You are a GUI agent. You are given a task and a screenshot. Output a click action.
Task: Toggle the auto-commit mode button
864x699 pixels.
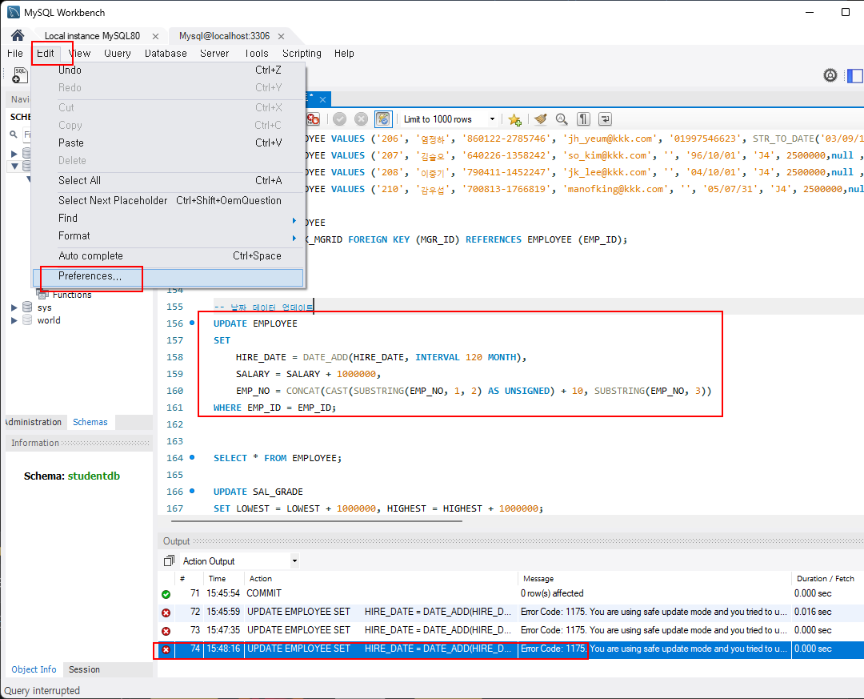coord(383,119)
